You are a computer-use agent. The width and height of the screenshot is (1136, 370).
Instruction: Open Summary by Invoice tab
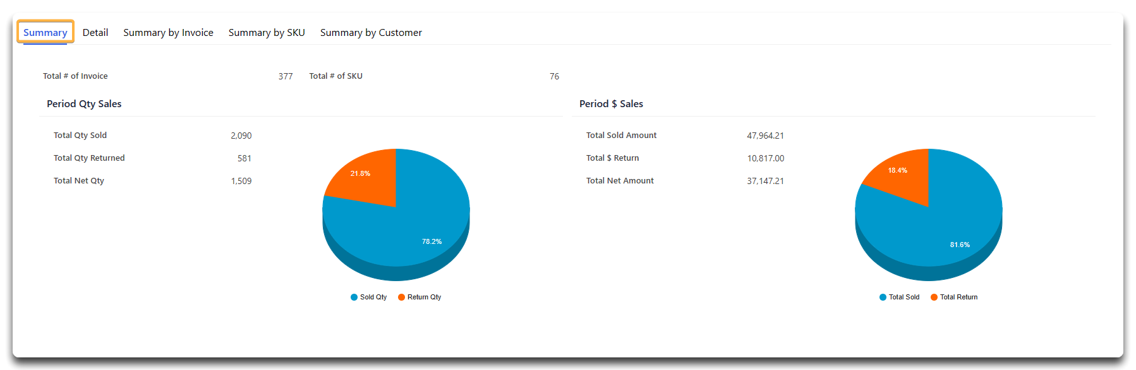(168, 32)
